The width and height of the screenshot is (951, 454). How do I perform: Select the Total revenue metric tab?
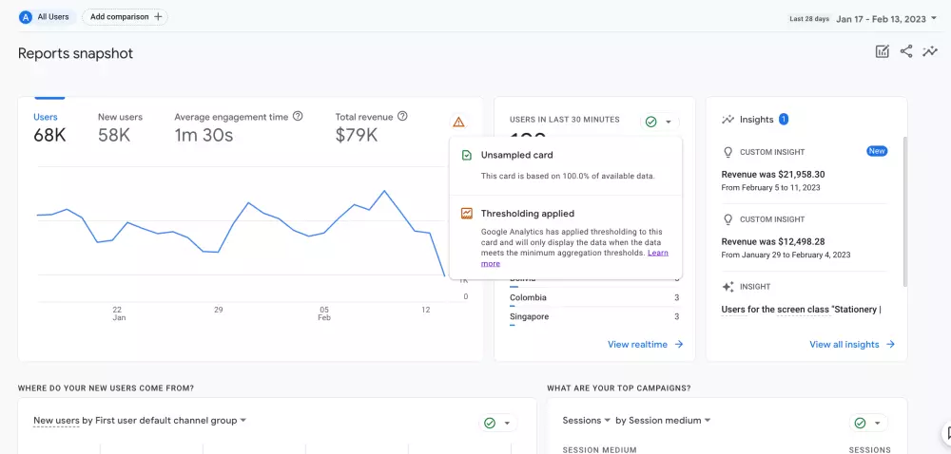point(364,127)
